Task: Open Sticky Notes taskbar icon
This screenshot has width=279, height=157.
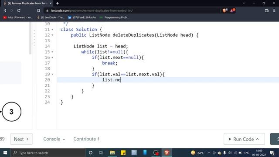Action: pos(123,153)
